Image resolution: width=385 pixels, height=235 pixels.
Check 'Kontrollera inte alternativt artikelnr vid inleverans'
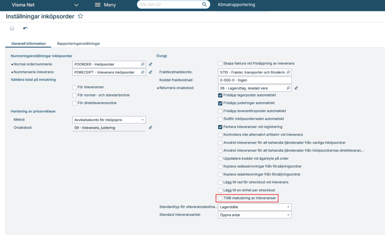pyautogui.click(x=220, y=135)
